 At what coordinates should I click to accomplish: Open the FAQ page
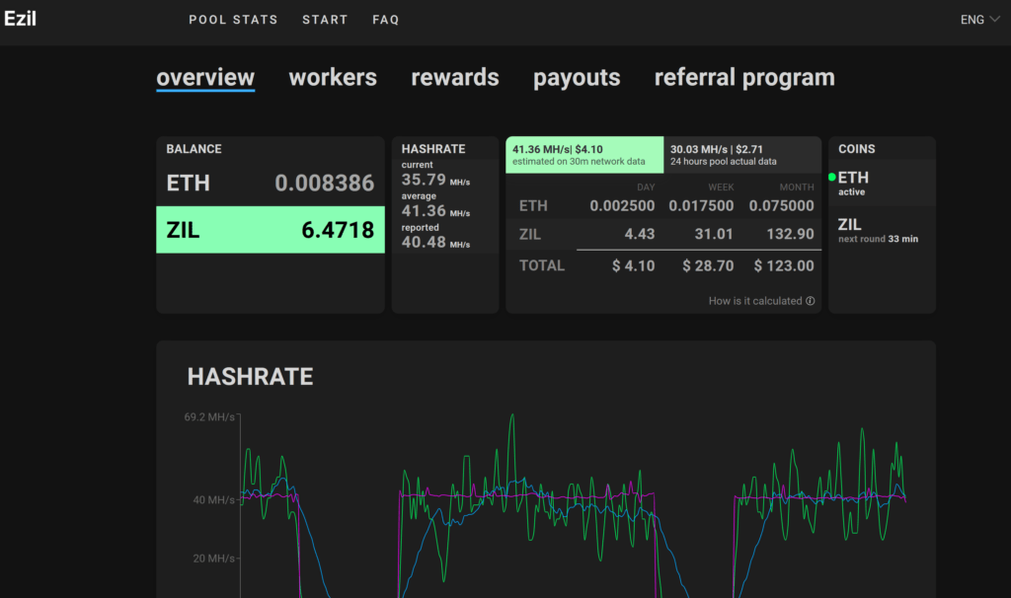[386, 20]
